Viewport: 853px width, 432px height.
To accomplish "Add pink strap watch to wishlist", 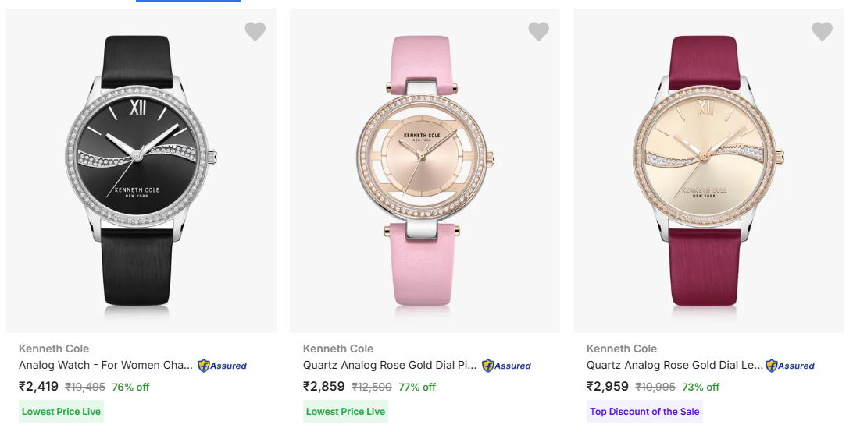I will pos(539,31).
